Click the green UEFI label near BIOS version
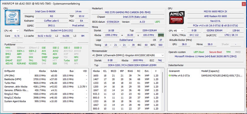Image resolution: width=247 pixels, height=114 pixels. (x=157, y=22)
